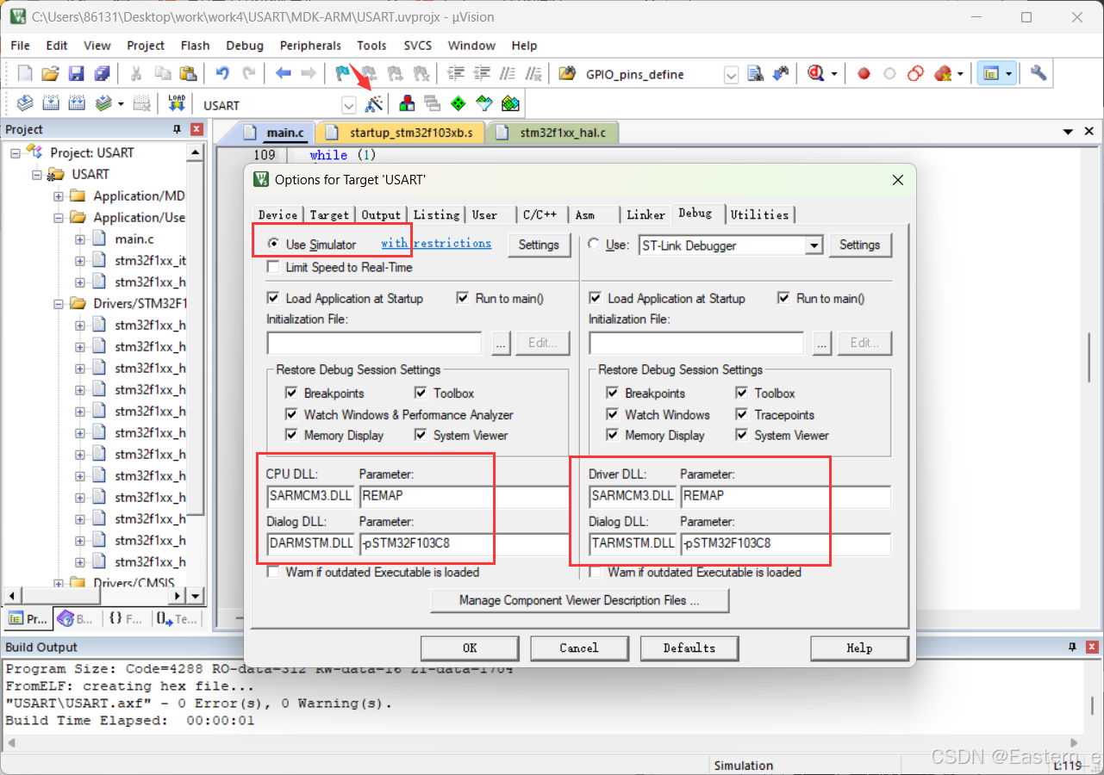This screenshot has height=775, width=1104.
Task: Insert a bookmark with the flag icon
Action: click(x=343, y=74)
